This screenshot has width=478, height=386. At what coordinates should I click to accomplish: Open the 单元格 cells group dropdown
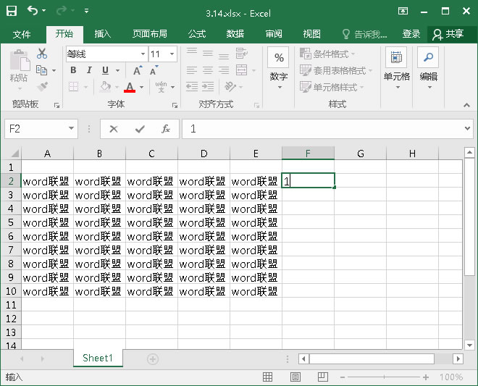coord(396,69)
